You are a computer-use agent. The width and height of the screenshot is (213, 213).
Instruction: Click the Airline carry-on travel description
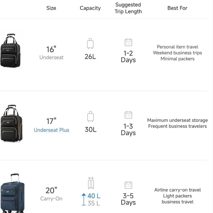pos(177,190)
